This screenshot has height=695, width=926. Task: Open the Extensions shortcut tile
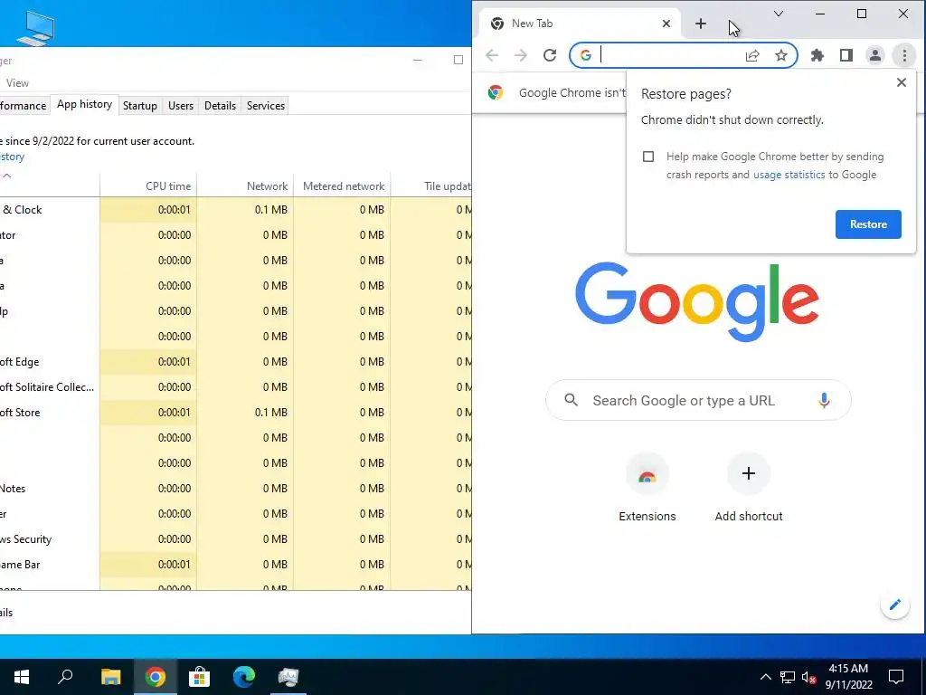click(x=647, y=488)
